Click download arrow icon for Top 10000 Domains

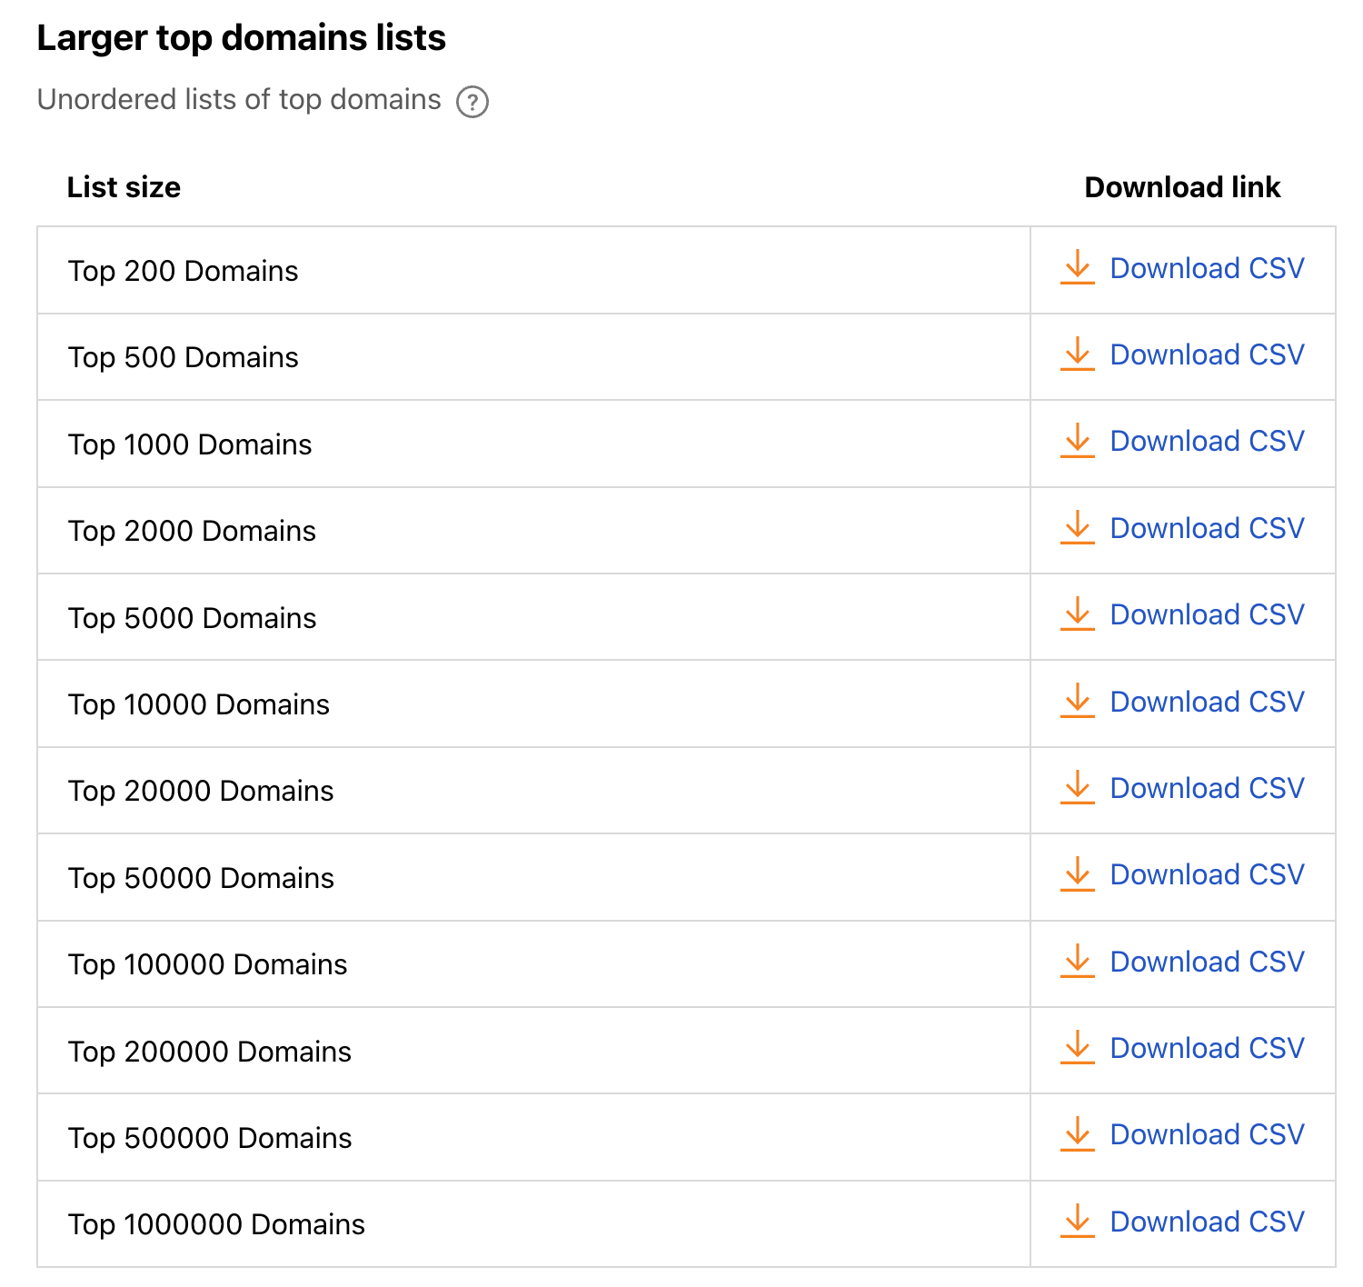1077,701
